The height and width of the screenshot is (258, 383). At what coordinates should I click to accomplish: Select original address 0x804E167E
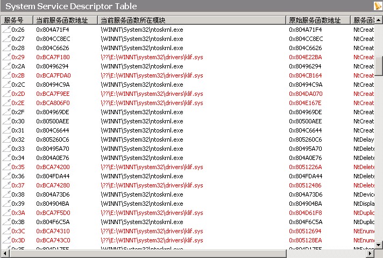pos(305,103)
